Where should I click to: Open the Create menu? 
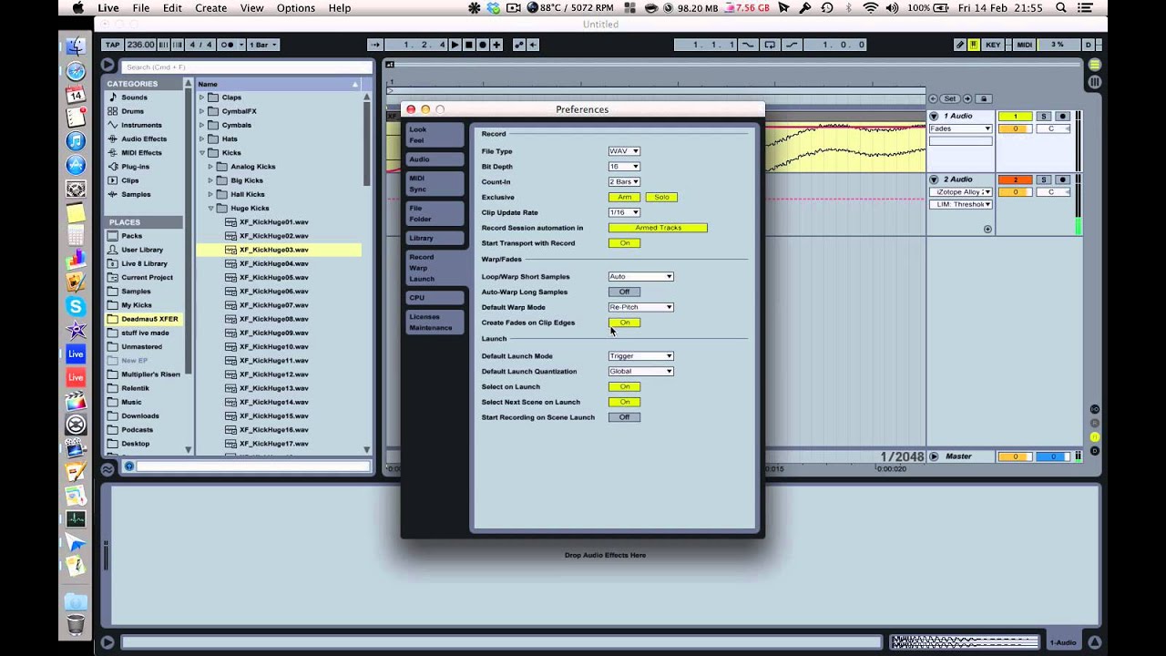click(210, 8)
